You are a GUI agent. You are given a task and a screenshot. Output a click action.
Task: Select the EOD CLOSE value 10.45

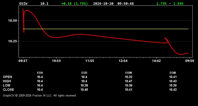(x=84, y=90)
